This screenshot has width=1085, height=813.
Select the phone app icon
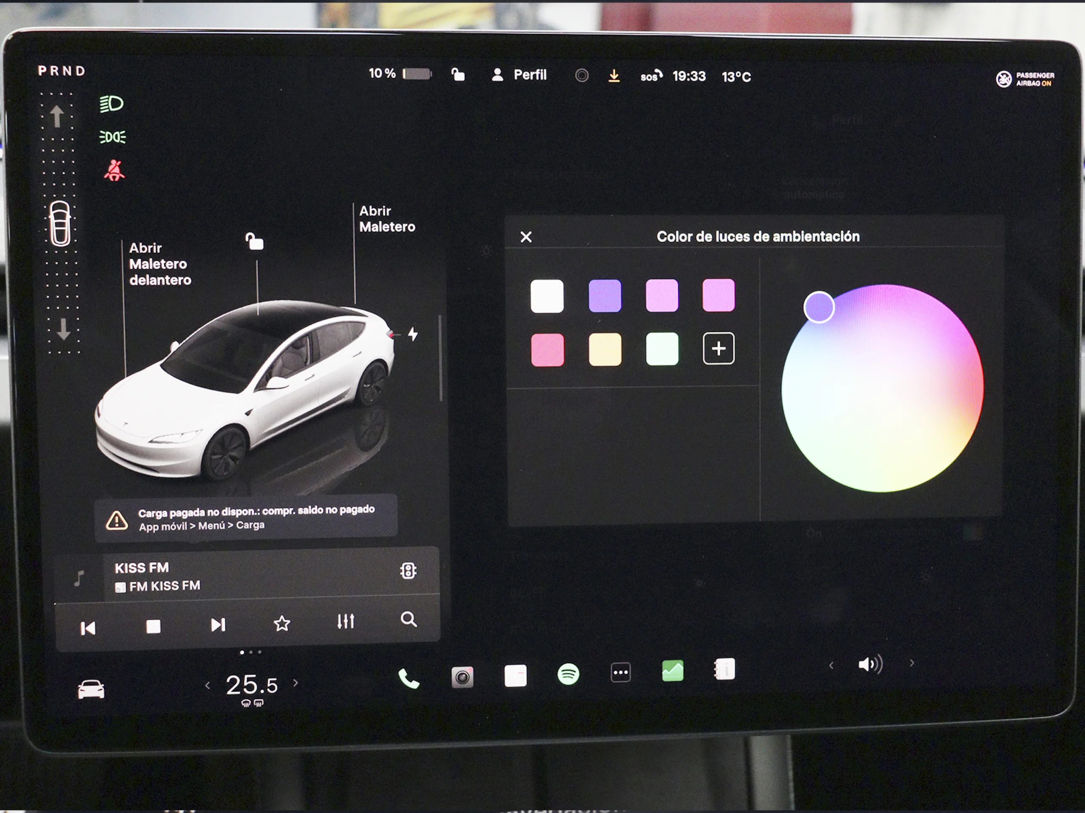409,679
